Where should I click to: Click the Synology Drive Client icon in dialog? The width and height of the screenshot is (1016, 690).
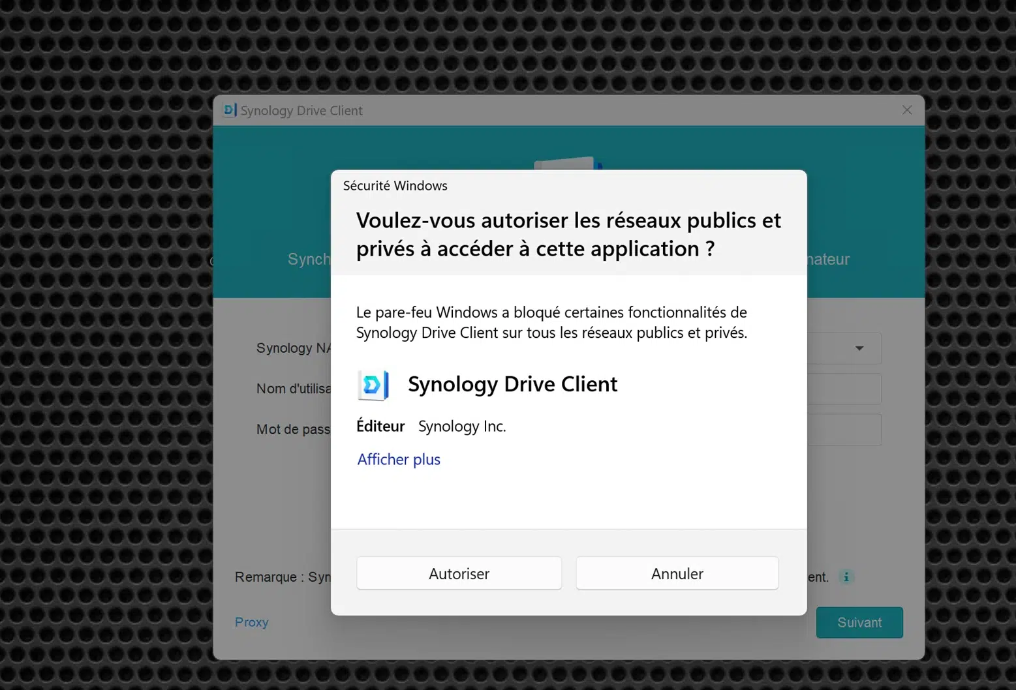(x=373, y=385)
